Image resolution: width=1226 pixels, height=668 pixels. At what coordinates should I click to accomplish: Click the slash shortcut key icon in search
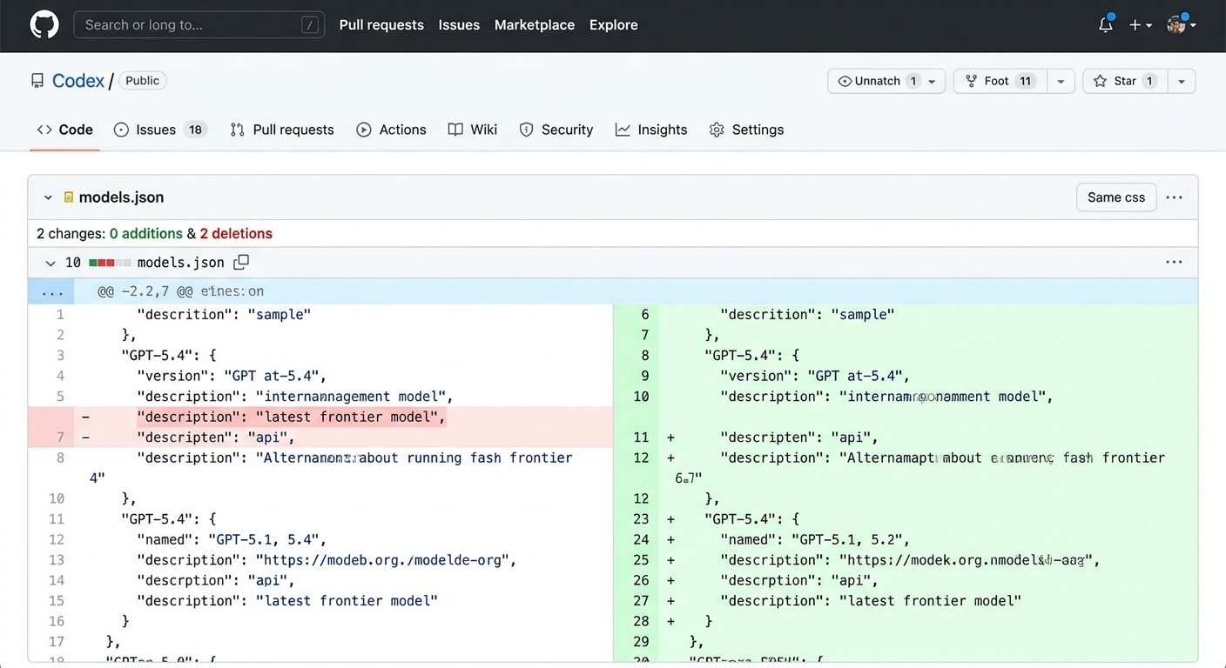click(x=310, y=25)
